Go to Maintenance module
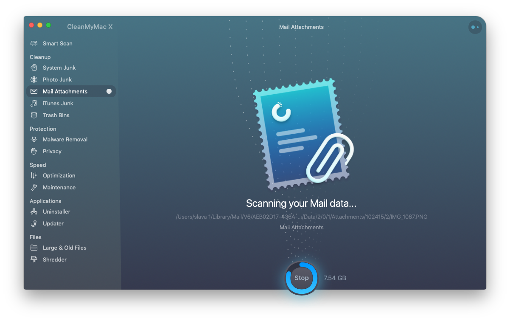Viewport: 510px width, 321px height. tap(71, 187)
